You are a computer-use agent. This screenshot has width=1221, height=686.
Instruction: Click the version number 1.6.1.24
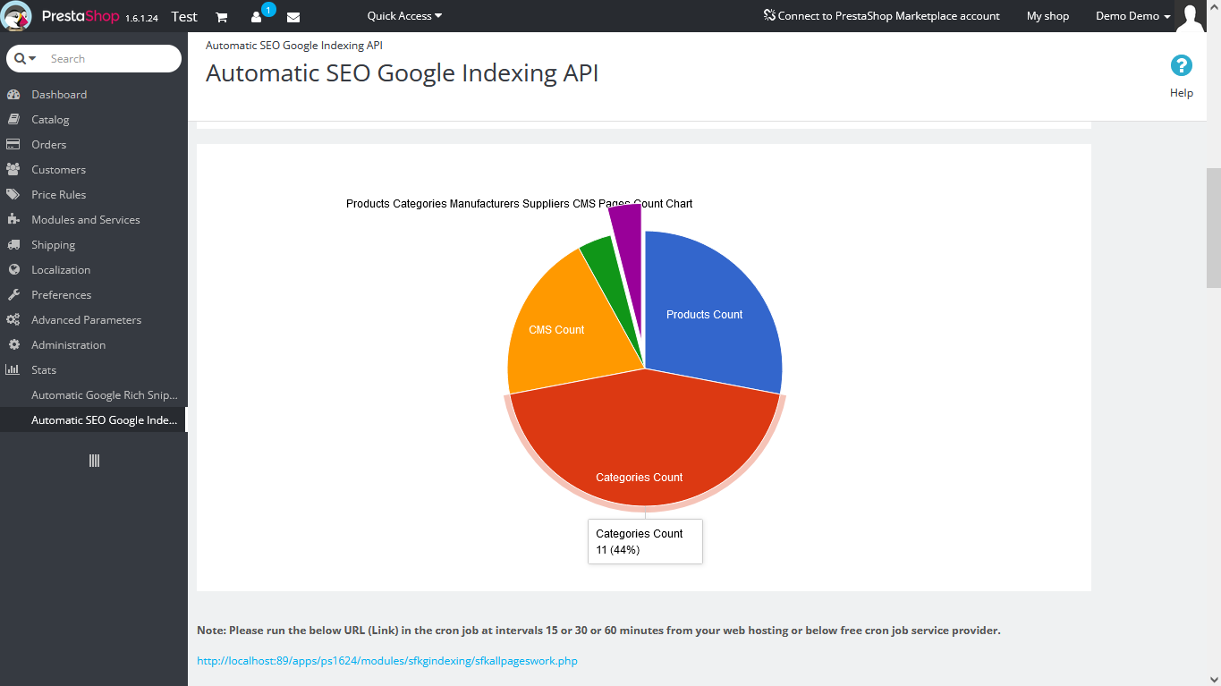click(x=142, y=18)
